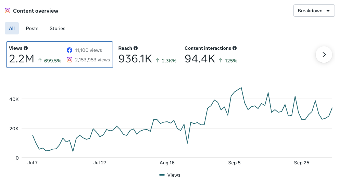This screenshot has width=339, height=179.
Task: Click the Jul 27 axis label
Action: [x=100, y=163]
